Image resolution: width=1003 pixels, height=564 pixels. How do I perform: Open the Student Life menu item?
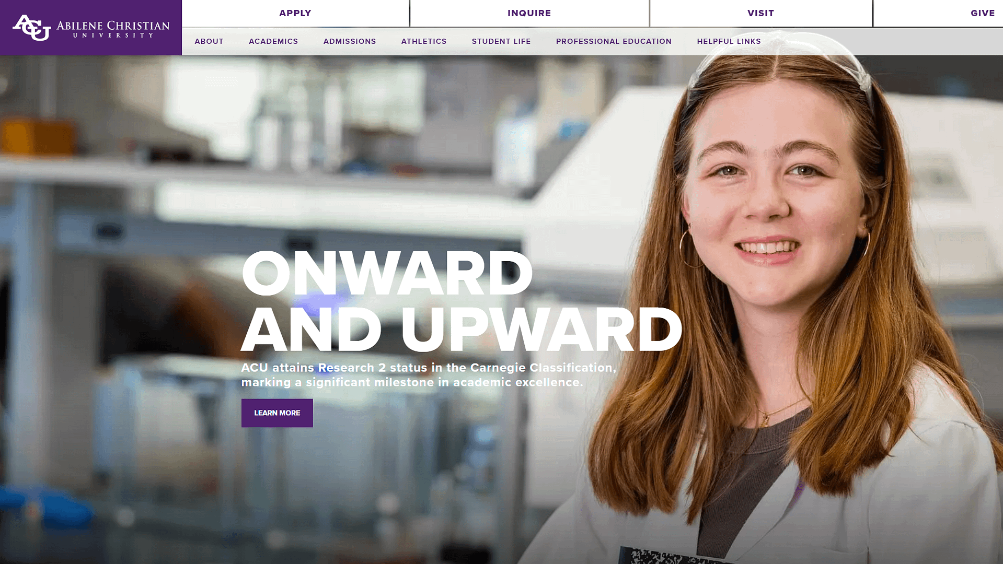501,41
